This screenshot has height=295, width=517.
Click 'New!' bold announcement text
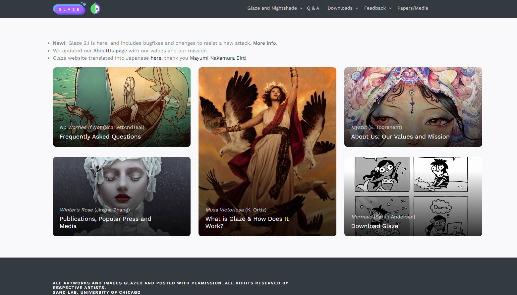(x=59, y=43)
